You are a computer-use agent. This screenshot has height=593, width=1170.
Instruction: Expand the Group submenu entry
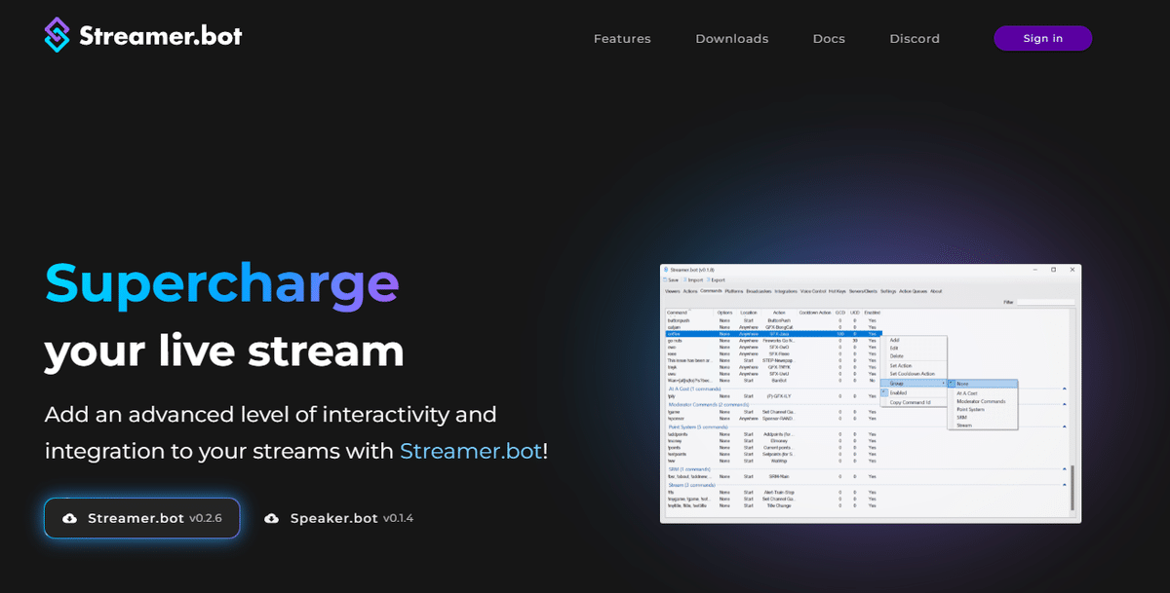[914, 384]
